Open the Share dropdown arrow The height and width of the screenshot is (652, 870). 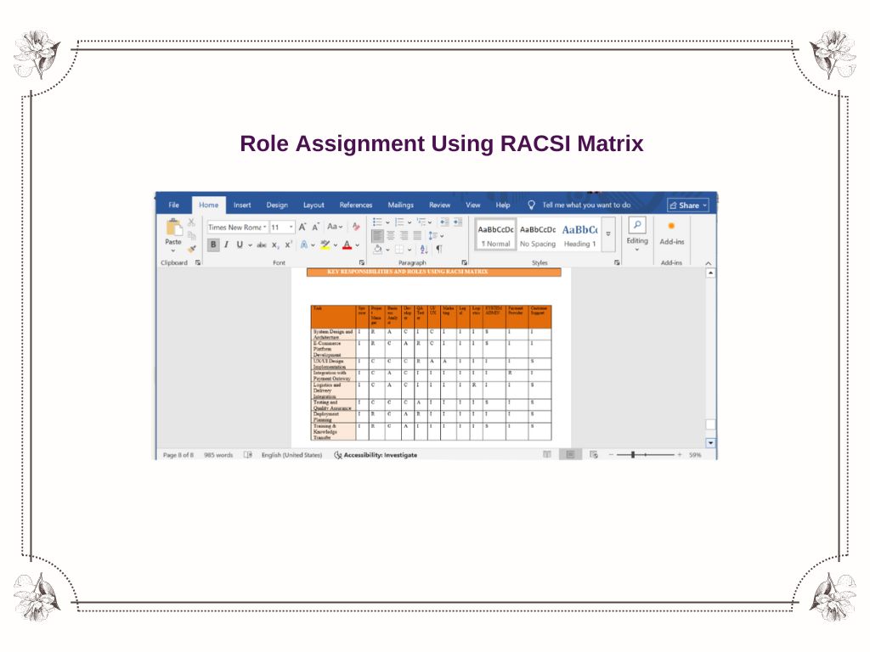point(704,205)
